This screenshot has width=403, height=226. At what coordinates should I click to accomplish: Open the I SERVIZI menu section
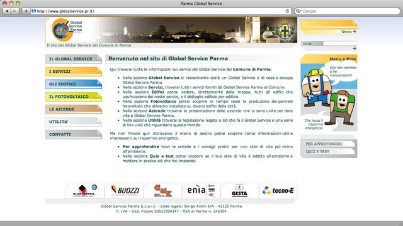(x=74, y=72)
